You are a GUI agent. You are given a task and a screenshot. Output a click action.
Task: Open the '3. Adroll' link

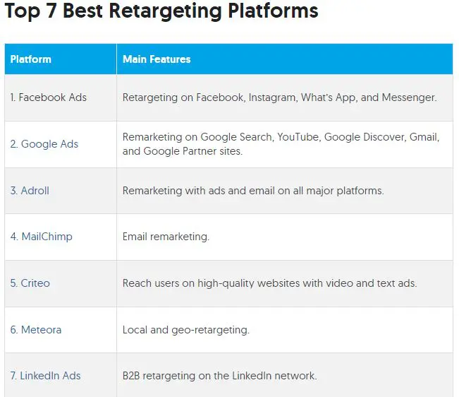[30, 191]
